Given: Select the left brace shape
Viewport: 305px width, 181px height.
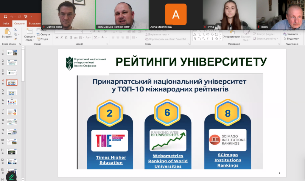Looking at the screenshot, I should click(x=208, y=39).
